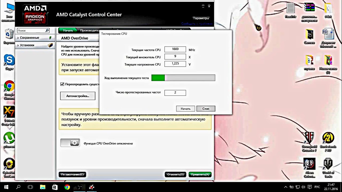Launch Stronghold Crusader 2 shortcut
Viewport: 342px width, 192px height.
click(309, 142)
